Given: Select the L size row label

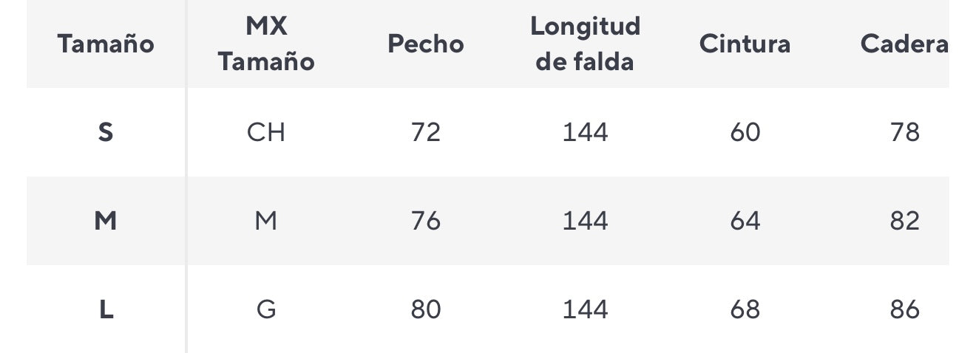Looking at the screenshot, I should [x=106, y=309].
